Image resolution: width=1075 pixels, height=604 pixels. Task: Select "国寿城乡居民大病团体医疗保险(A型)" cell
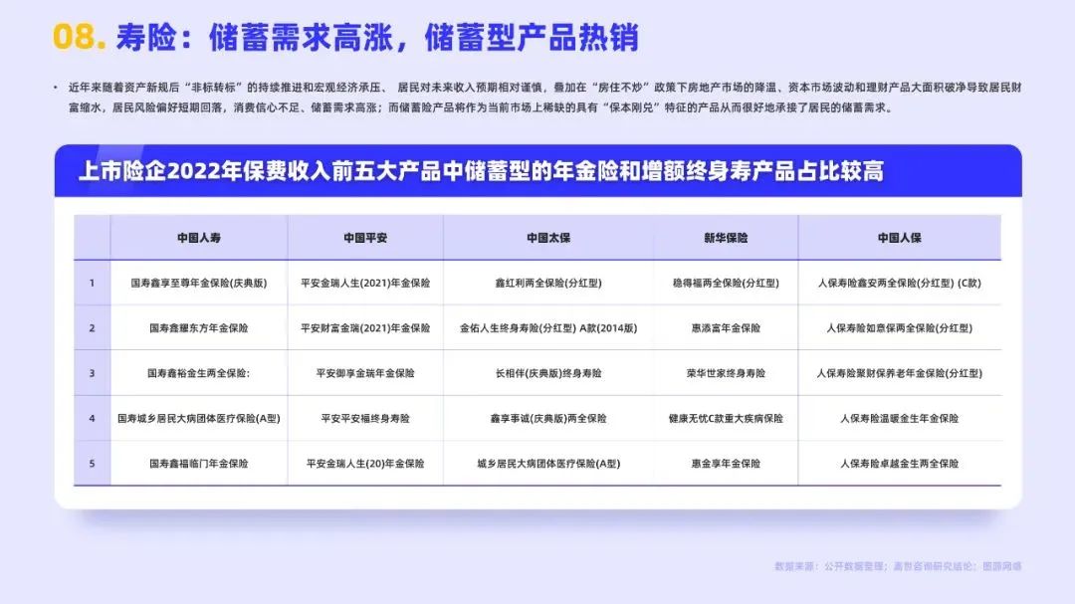pos(199,418)
